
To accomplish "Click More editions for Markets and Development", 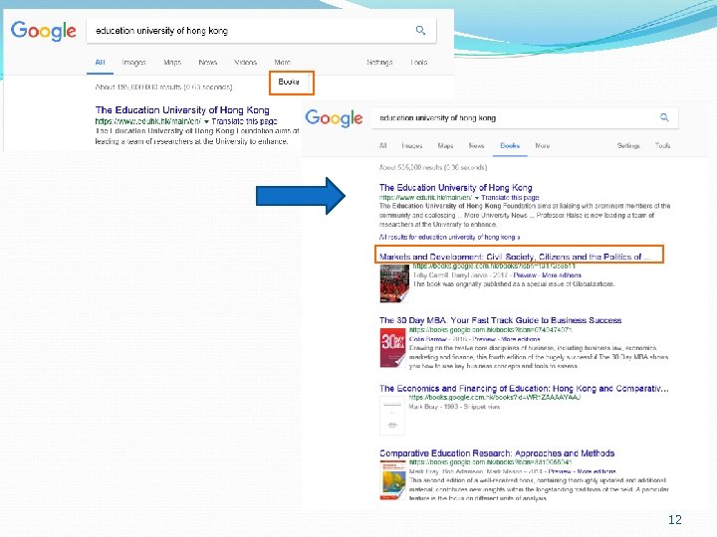I will click(562, 275).
